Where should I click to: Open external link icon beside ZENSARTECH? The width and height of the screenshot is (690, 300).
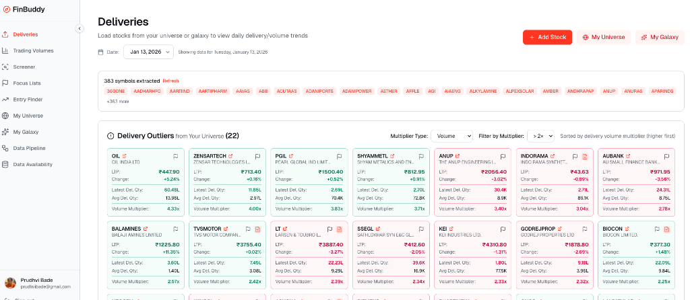point(231,156)
